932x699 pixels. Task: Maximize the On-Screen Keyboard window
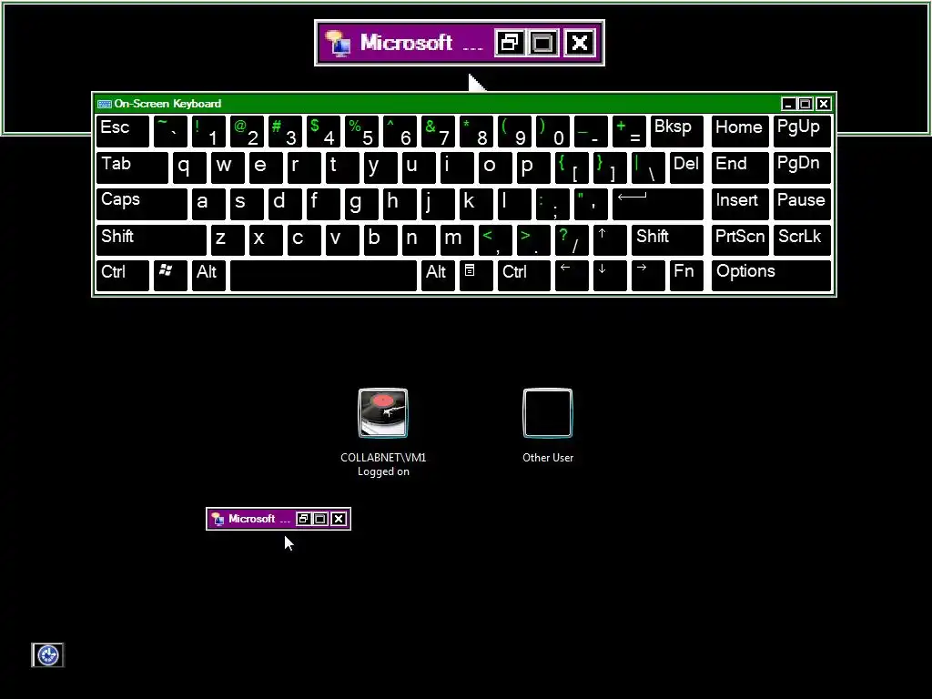pos(805,104)
